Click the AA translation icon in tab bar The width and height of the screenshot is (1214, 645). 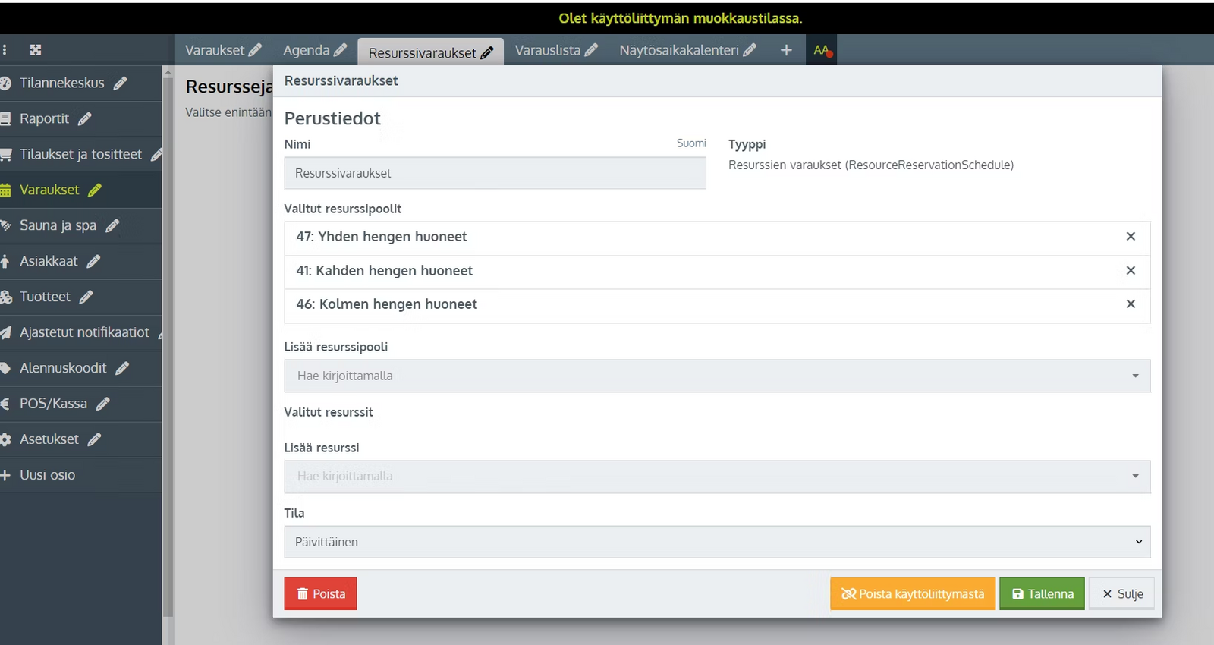(822, 50)
